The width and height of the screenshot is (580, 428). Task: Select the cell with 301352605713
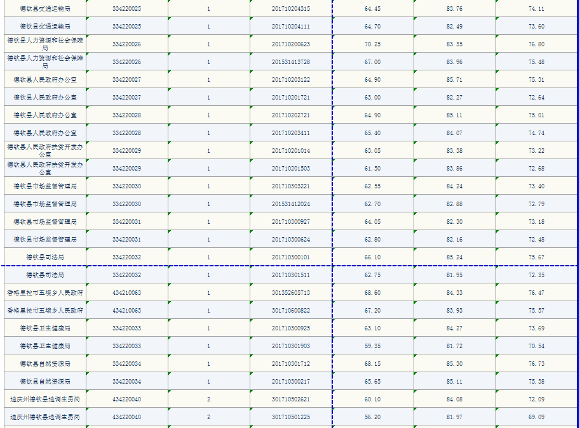290,293
